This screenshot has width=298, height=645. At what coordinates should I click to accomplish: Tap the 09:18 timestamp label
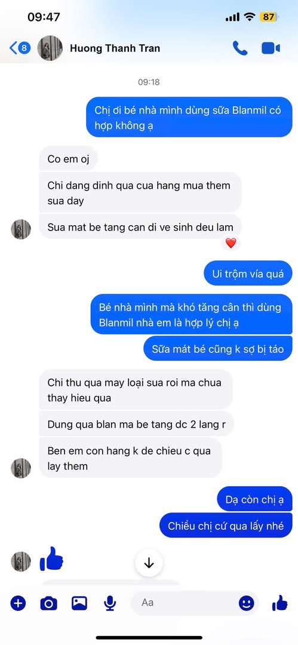coord(149,82)
